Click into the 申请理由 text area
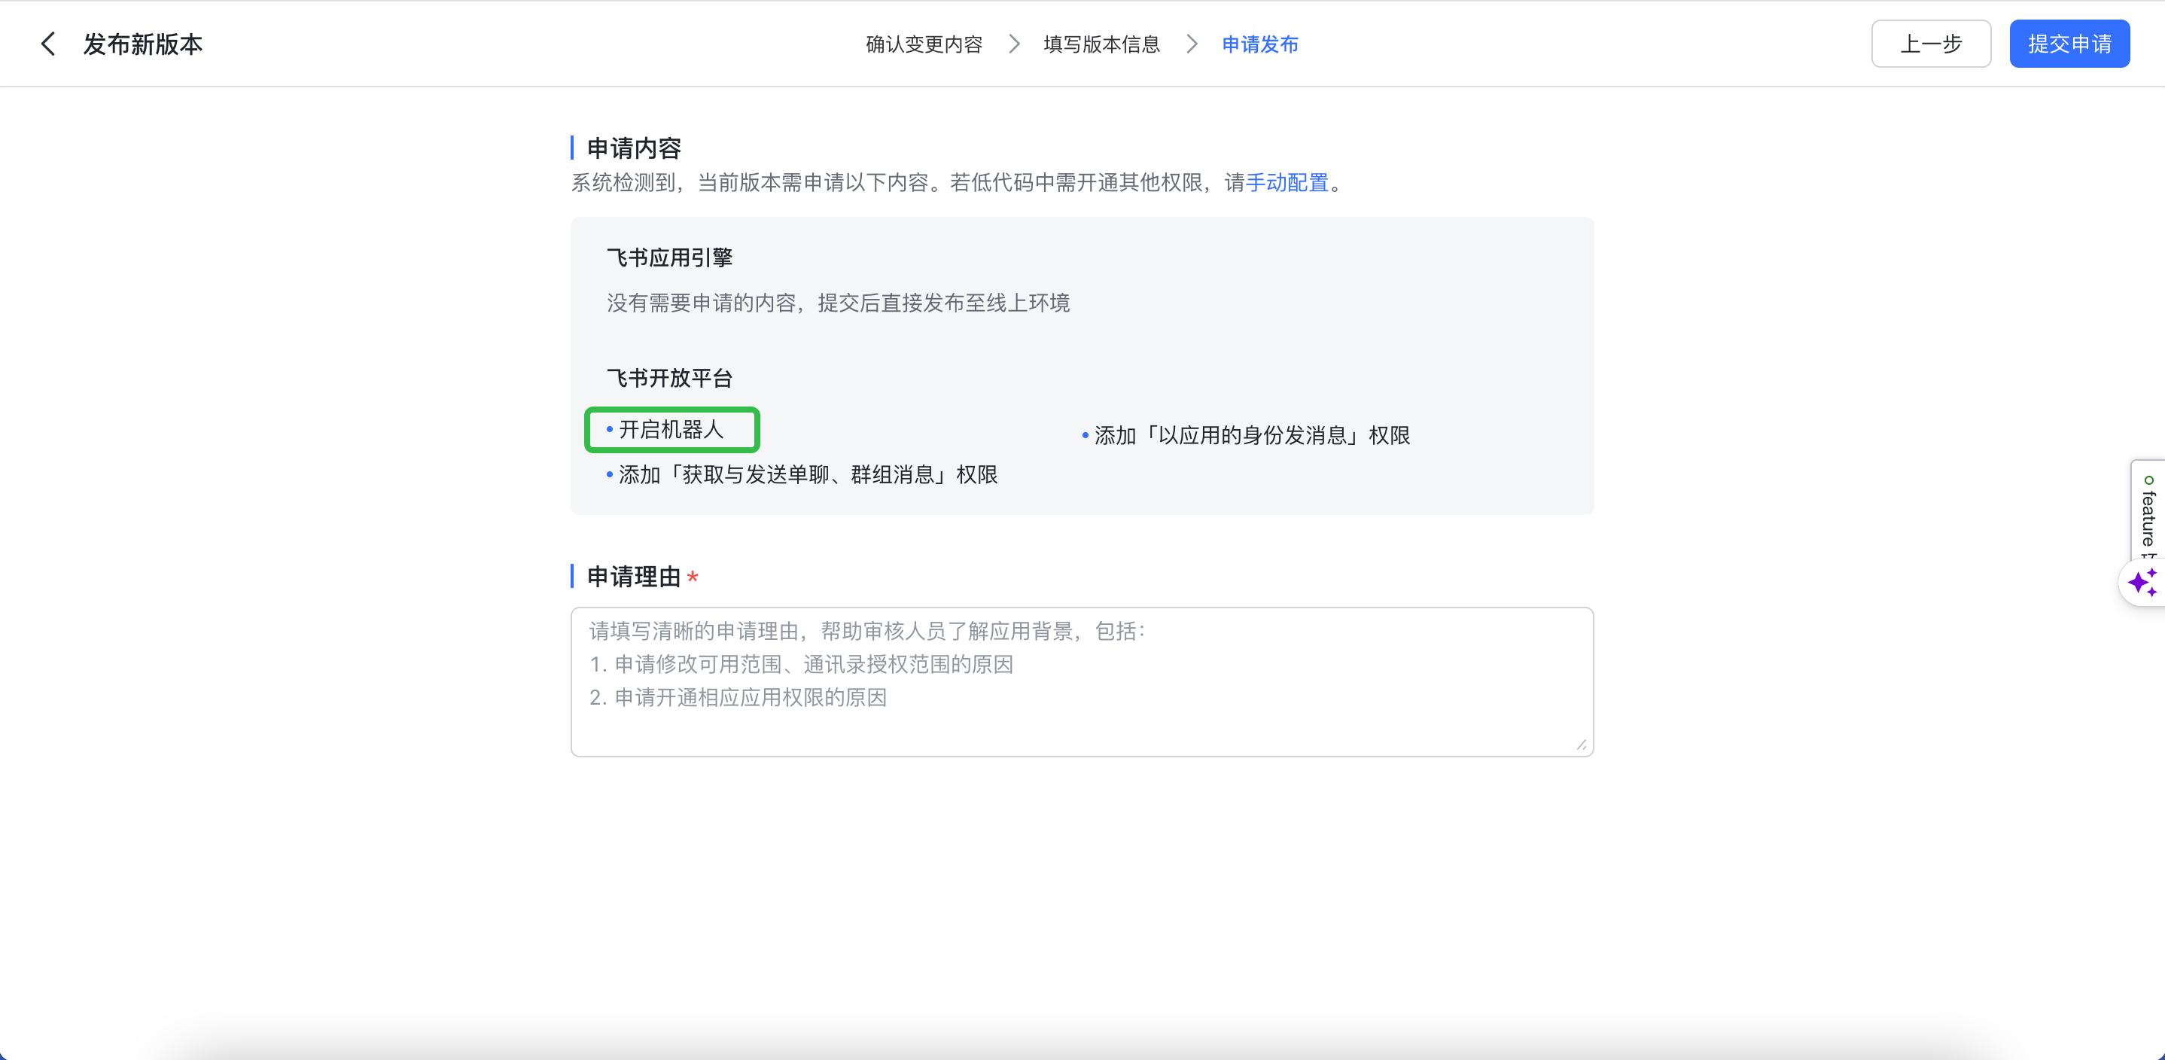 click(x=1082, y=682)
